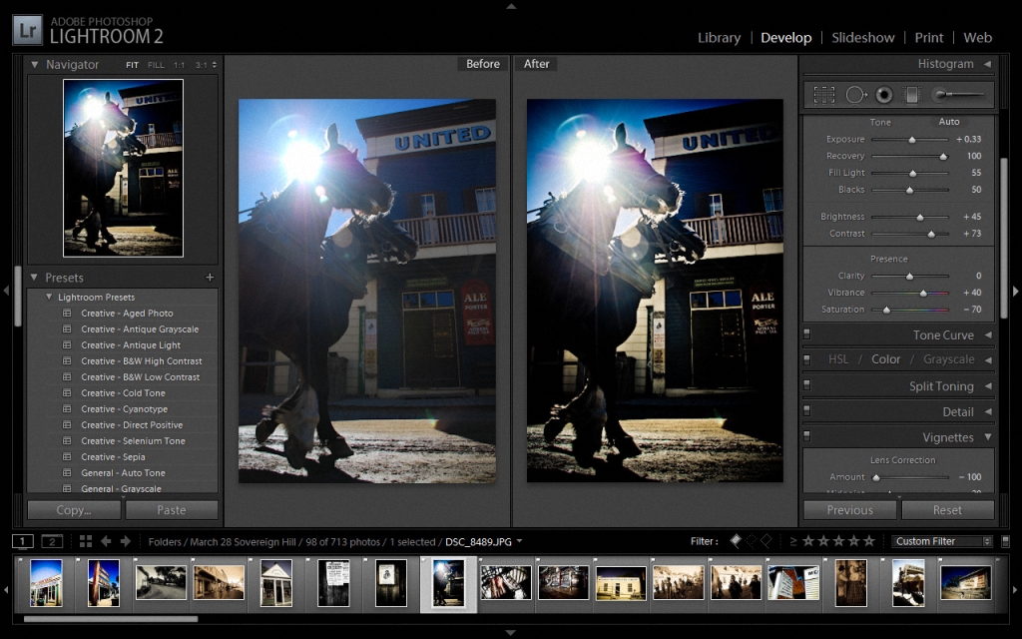Click the grid view icon above the filmstrip
Image resolution: width=1022 pixels, height=639 pixels.
tap(87, 541)
